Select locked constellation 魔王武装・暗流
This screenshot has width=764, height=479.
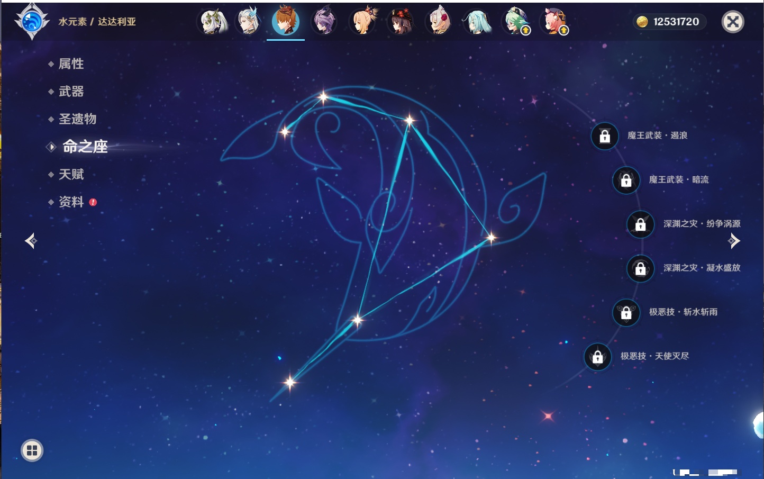(626, 180)
